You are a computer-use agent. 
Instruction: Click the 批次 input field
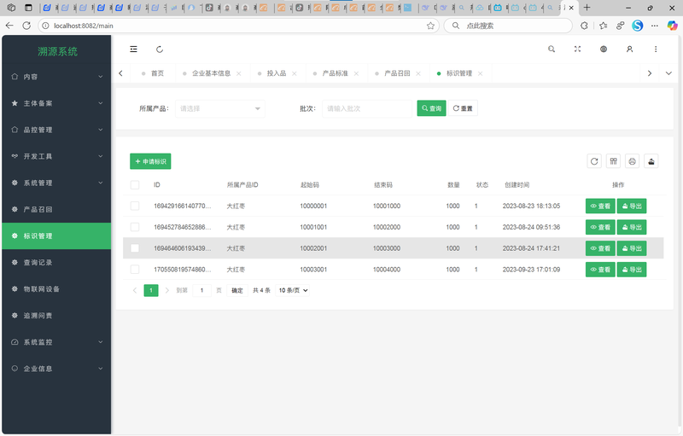pos(367,109)
